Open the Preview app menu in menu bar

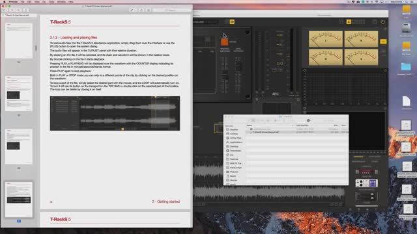coord(13,1)
